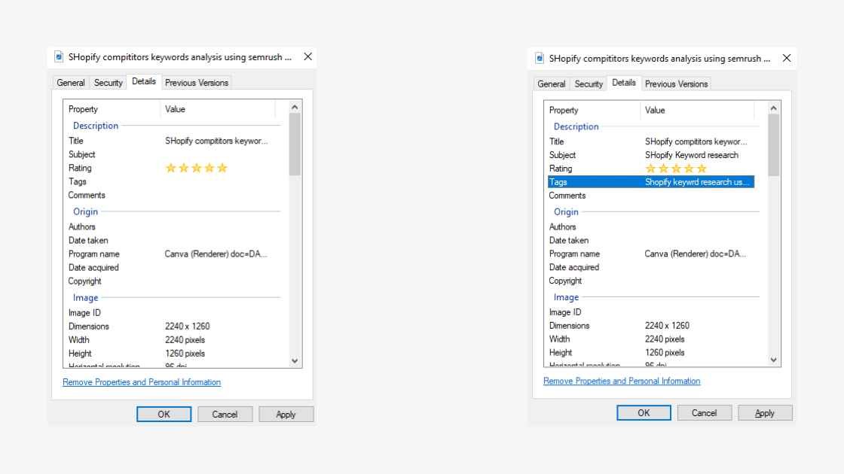This screenshot has width=844, height=474.
Task: Select the Details tab in the right dialog
Action: click(x=624, y=83)
